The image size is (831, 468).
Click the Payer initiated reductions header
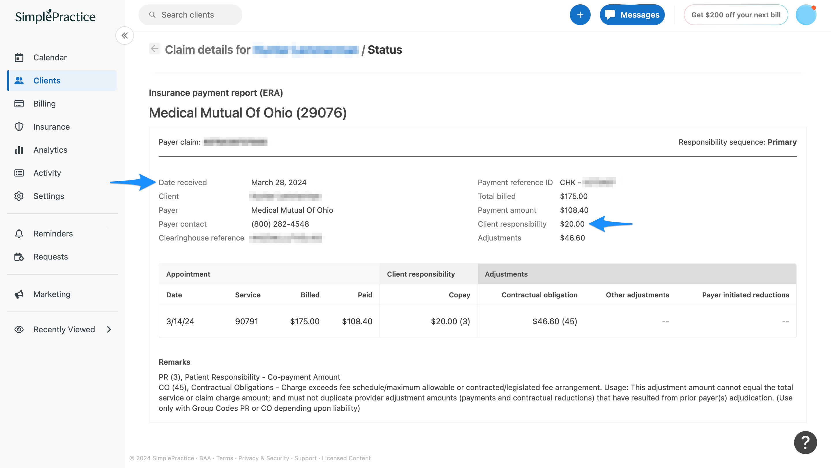coord(746,295)
